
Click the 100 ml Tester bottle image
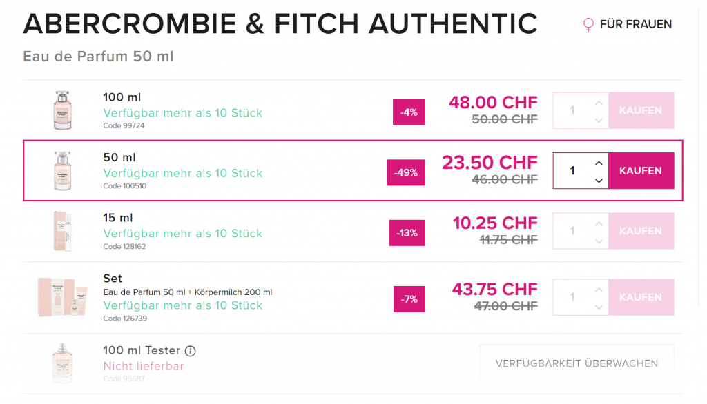62,363
